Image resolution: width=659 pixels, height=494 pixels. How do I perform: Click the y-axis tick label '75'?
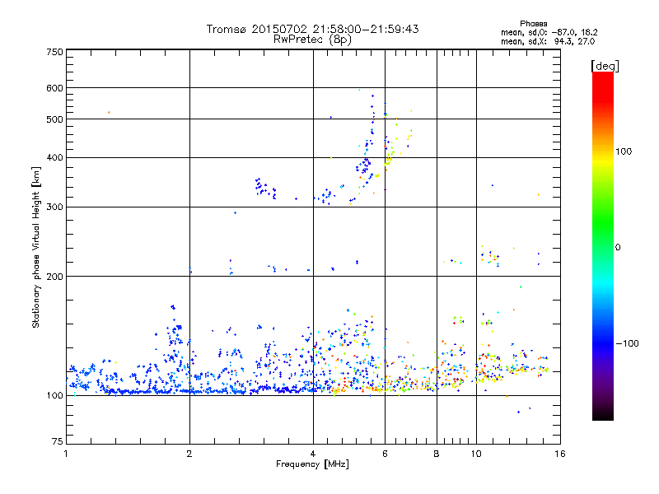click(x=58, y=441)
